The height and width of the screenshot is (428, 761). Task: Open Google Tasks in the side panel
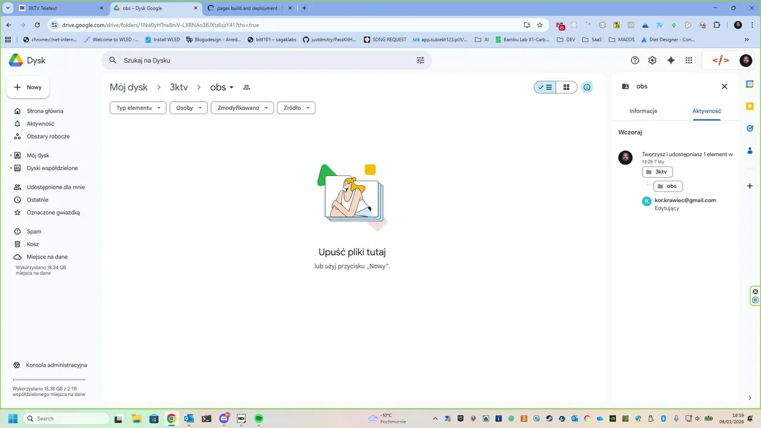click(750, 128)
